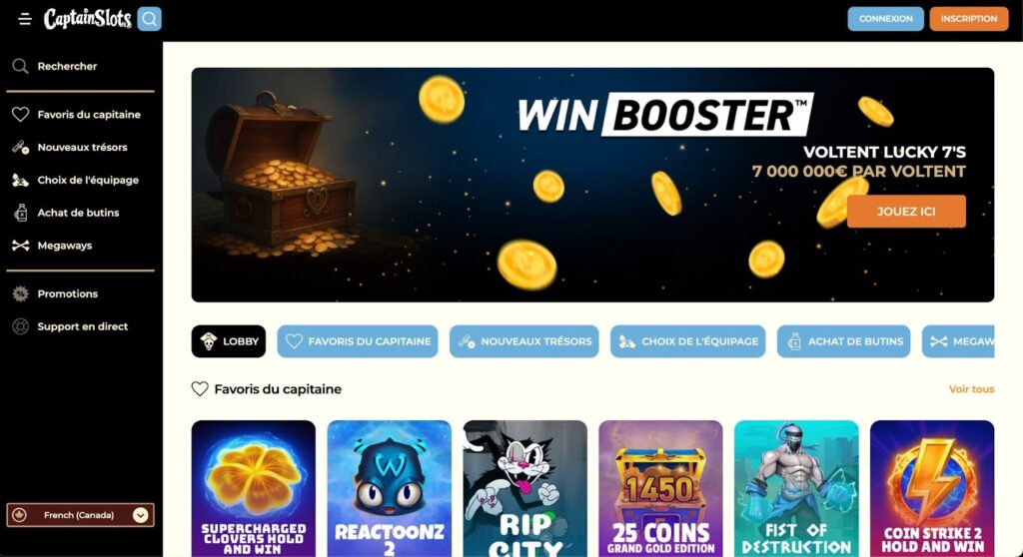Click the Achat de butins bottle icon
Image resolution: width=1023 pixels, height=557 pixels.
tap(21, 213)
